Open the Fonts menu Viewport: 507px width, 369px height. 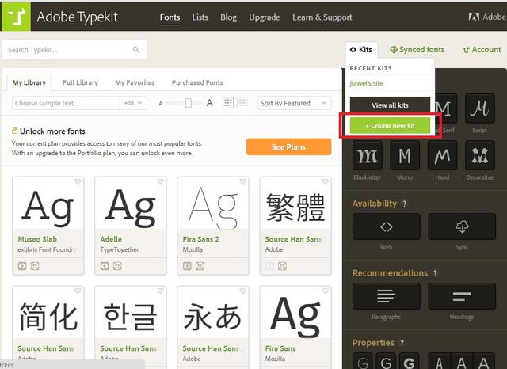click(170, 17)
